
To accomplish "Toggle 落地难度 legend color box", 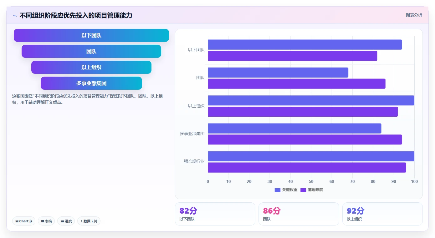I will pyautogui.click(x=303, y=190).
